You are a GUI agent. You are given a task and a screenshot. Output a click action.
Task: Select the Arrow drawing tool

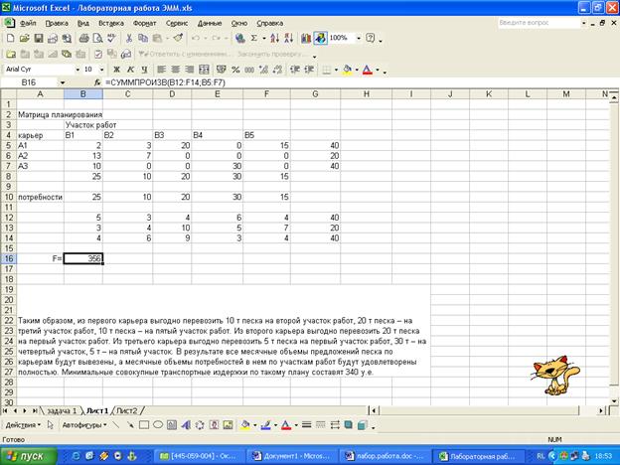coord(130,425)
